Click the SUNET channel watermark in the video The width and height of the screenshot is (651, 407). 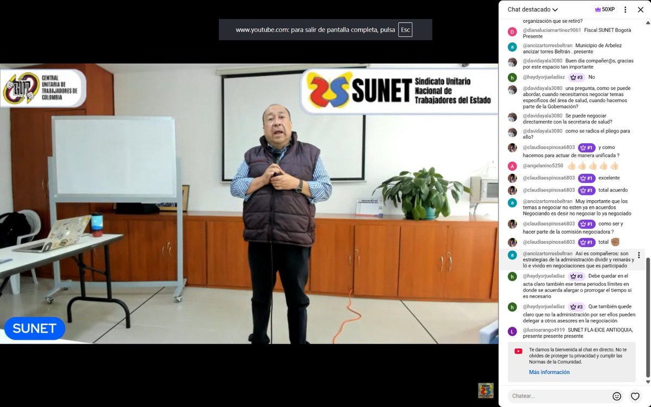(486, 391)
